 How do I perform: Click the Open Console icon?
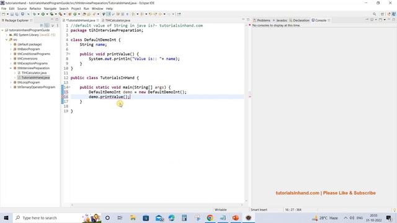click(380, 20)
